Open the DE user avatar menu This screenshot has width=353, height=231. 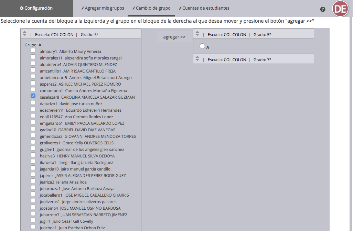[x=340, y=9]
